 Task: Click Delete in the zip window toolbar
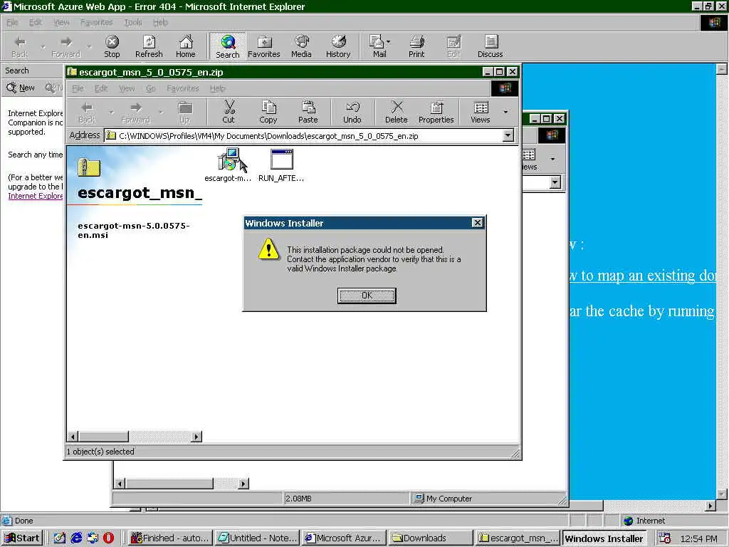pos(396,112)
